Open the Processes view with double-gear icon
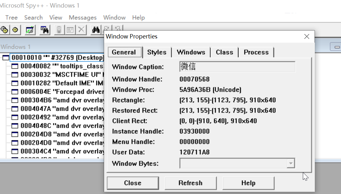Image resolution: width=341 pixels, height=194 pixels. point(4,30)
